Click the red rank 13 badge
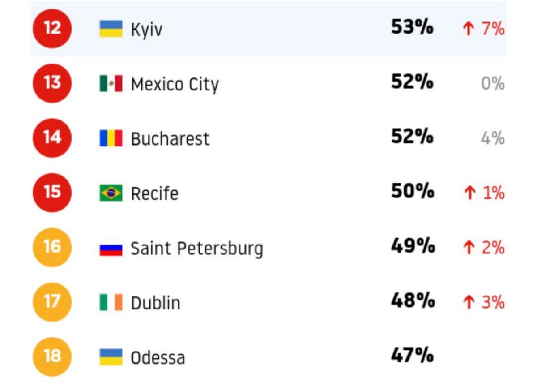This screenshot has height=382, width=537. [x=52, y=83]
